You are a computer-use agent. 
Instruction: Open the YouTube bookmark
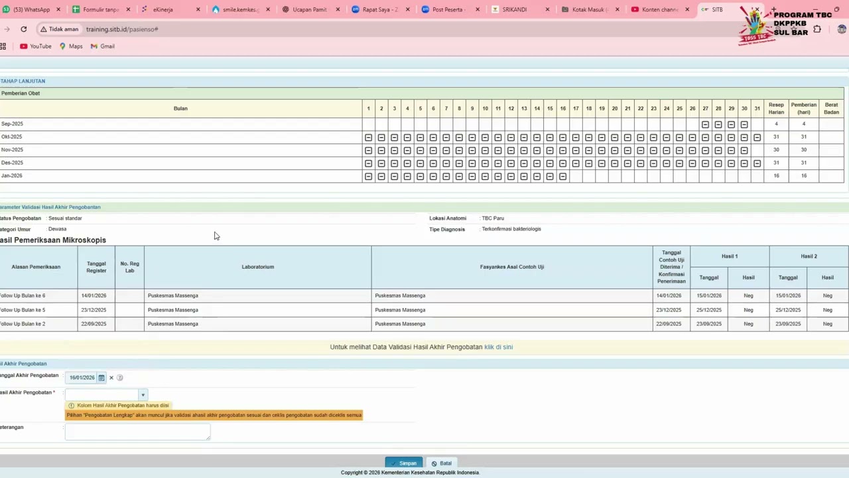[36, 46]
